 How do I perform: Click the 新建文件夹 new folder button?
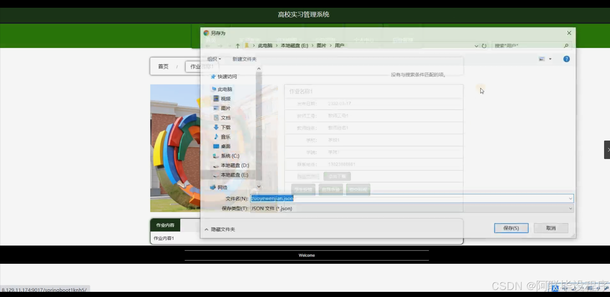click(x=244, y=59)
